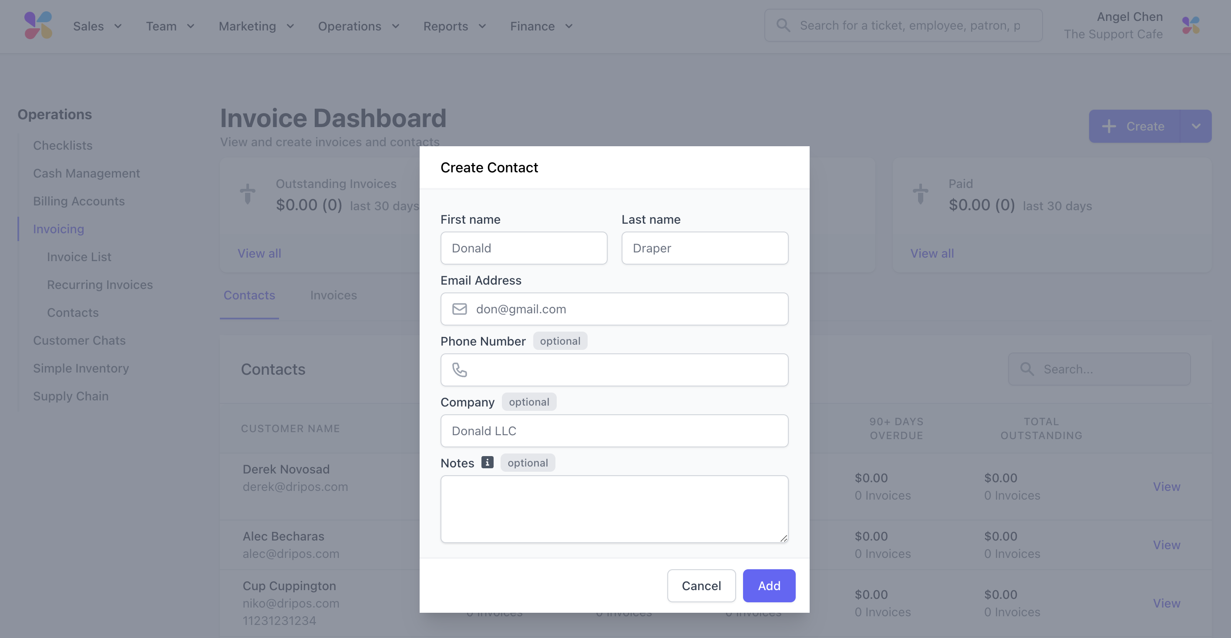1231x638 pixels.
Task: Click the alec@dripos.com email
Action: point(291,554)
